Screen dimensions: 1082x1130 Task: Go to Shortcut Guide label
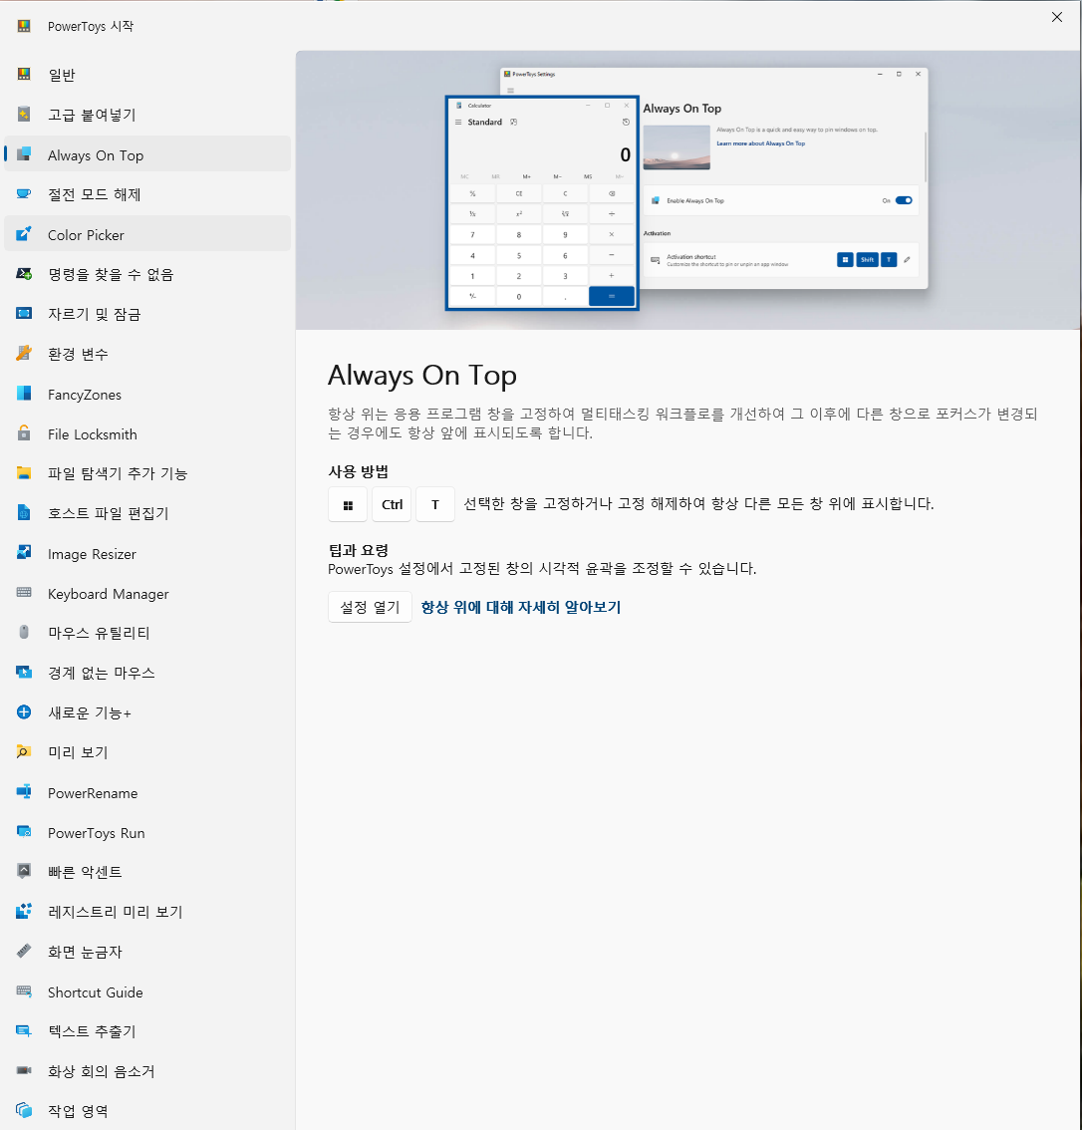95,992
